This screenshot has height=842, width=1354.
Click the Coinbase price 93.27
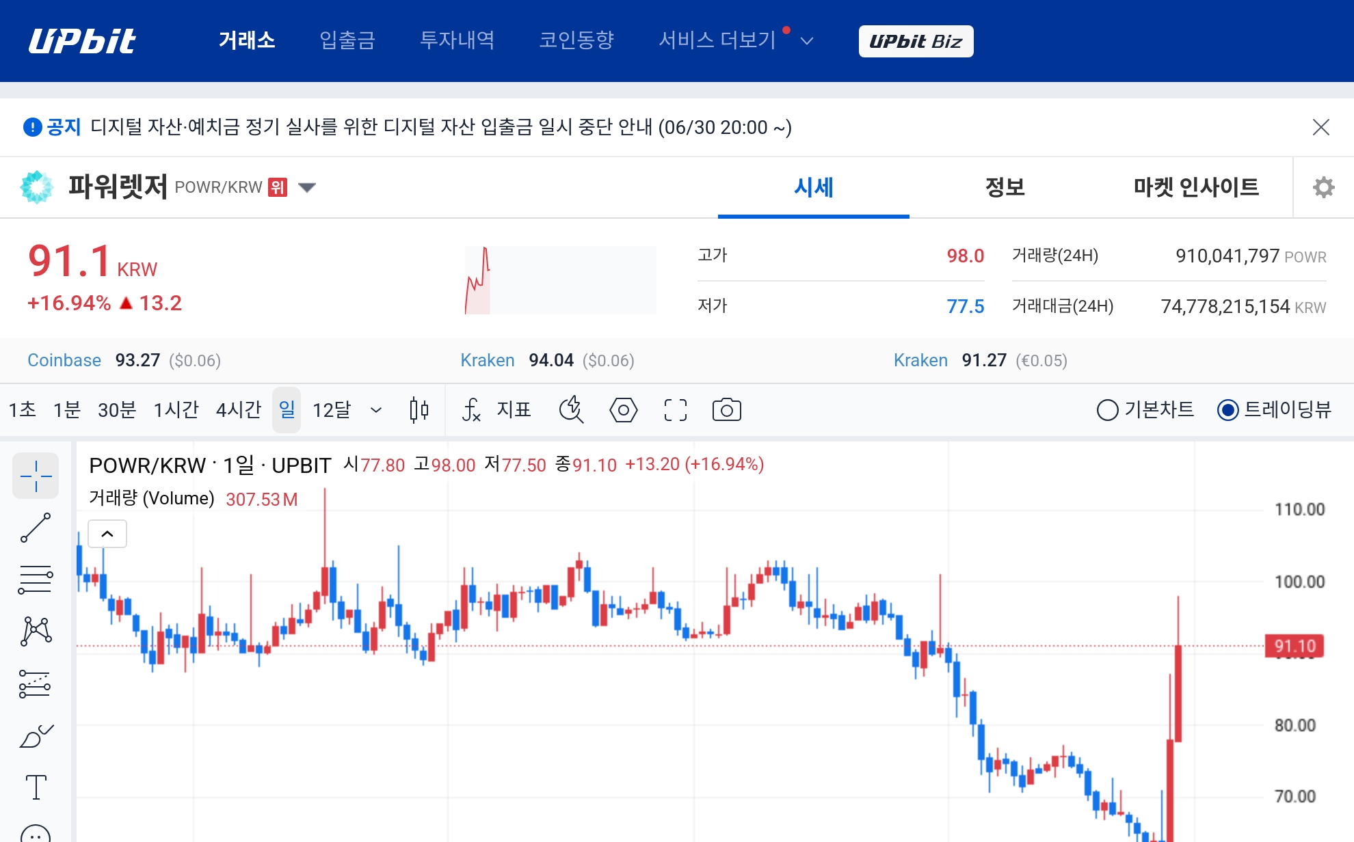137,360
